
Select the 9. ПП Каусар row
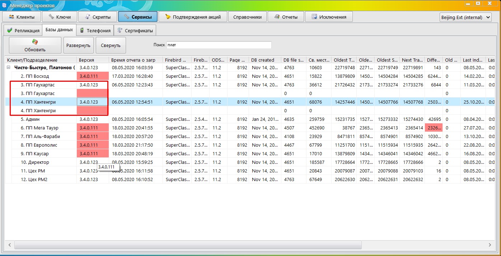pyautogui.click(x=250, y=153)
